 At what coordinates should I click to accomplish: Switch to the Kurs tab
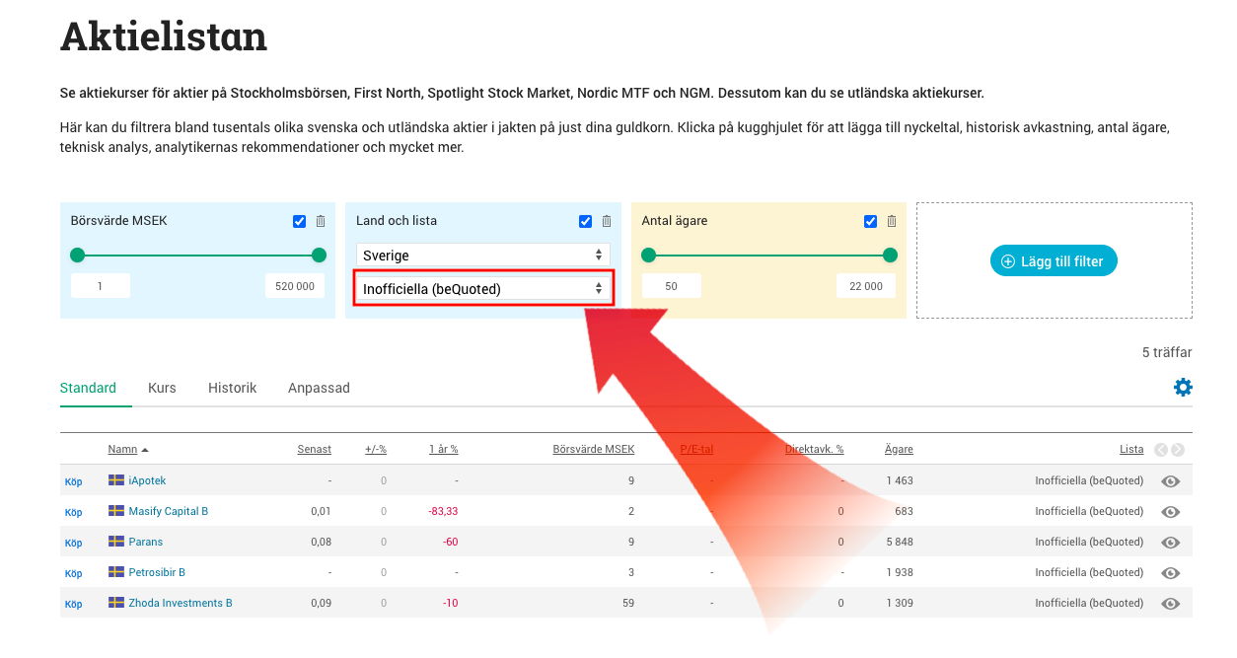[x=162, y=388]
